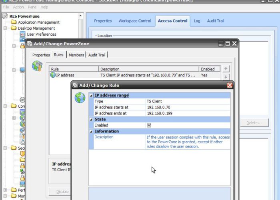Select Audit Trail tab in PowerZone dialog

pyautogui.click(x=97, y=55)
